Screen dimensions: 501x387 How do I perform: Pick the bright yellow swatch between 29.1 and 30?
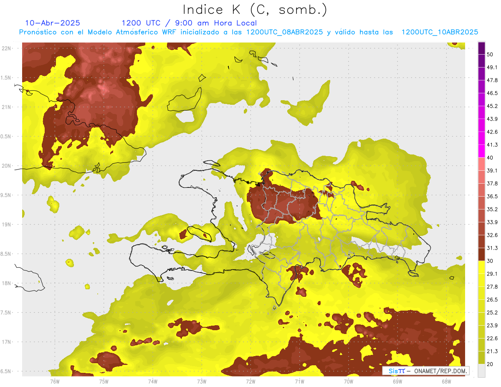click(481, 268)
